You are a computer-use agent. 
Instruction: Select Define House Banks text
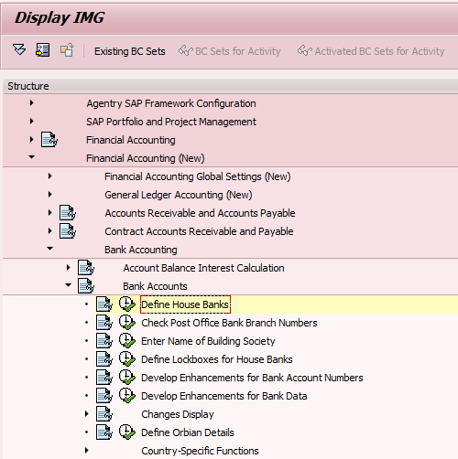click(185, 304)
